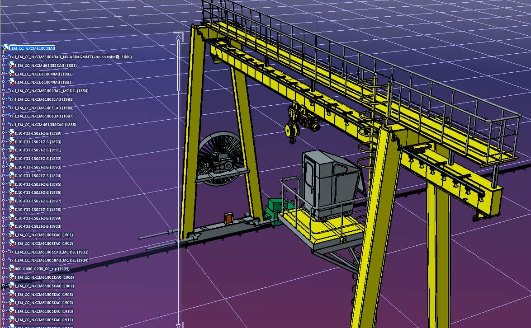Expand node 1110-F03-15021-Z-S (1898)
This screenshot has width=531, height=328.
3,209
